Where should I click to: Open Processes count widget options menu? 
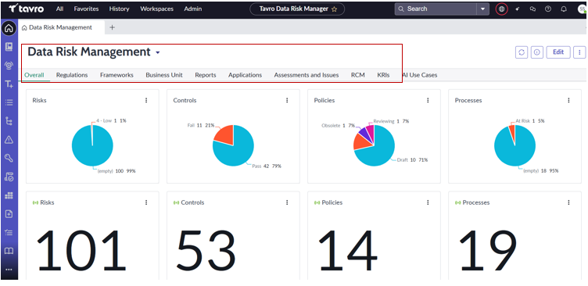click(x=568, y=202)
